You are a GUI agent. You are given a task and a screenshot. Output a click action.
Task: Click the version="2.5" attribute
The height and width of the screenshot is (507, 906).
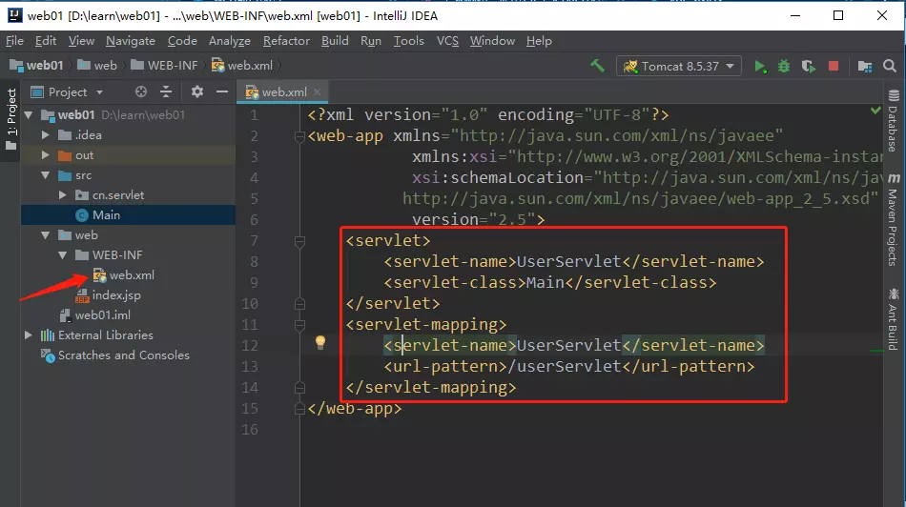(x=474, y=220)
